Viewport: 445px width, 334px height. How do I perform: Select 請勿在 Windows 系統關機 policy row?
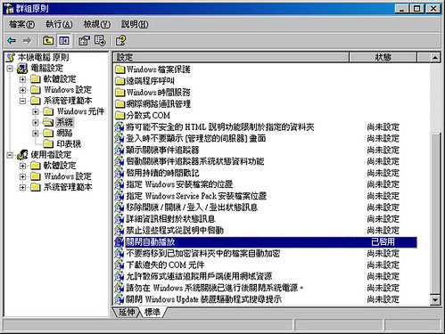215,288
